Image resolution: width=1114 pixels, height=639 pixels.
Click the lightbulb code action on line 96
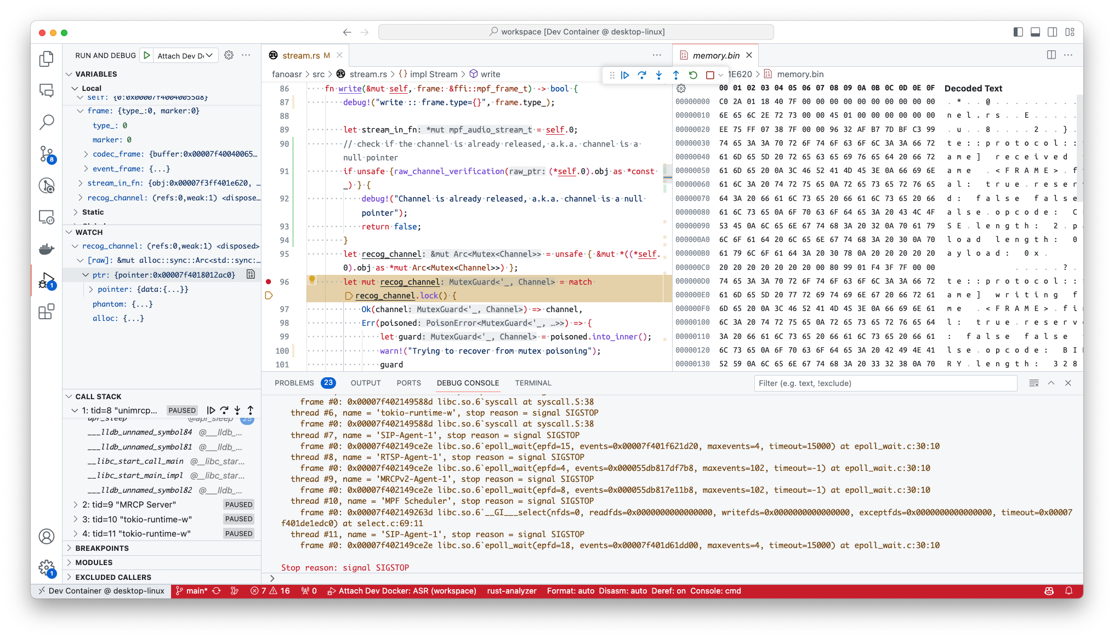click(312, 280)
